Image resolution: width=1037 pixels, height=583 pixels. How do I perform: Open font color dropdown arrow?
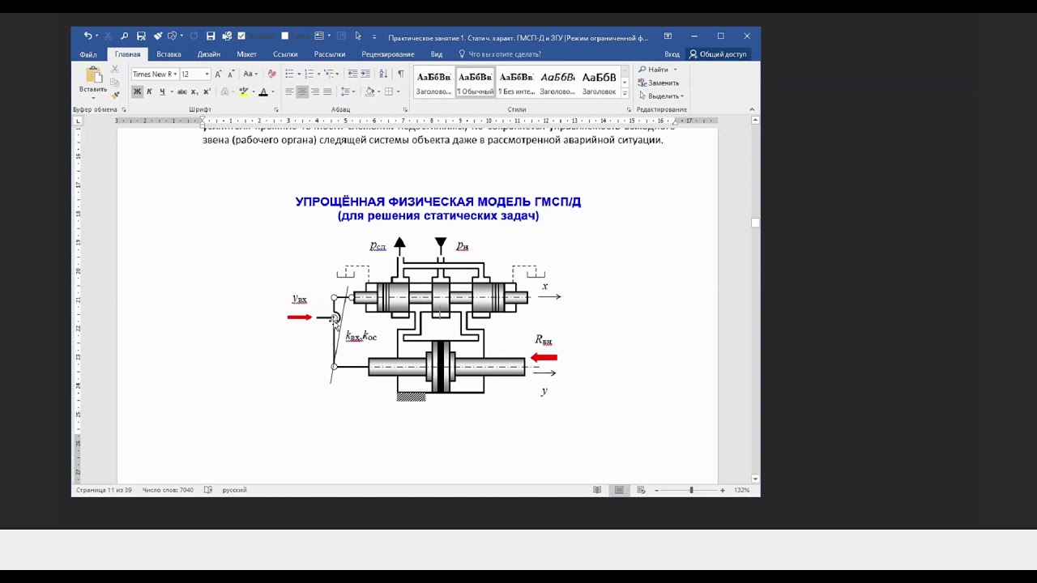click(x=273, y=91)
